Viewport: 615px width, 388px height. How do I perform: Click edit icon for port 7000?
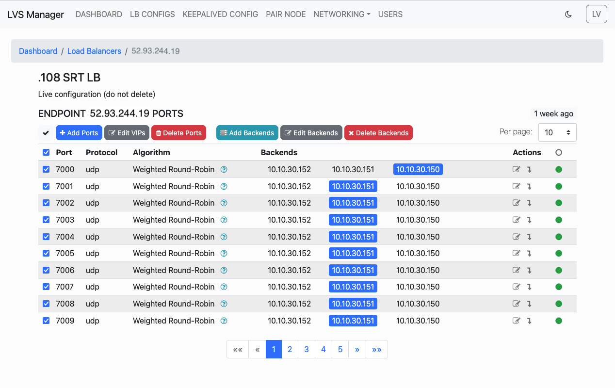tap(517, 169)
